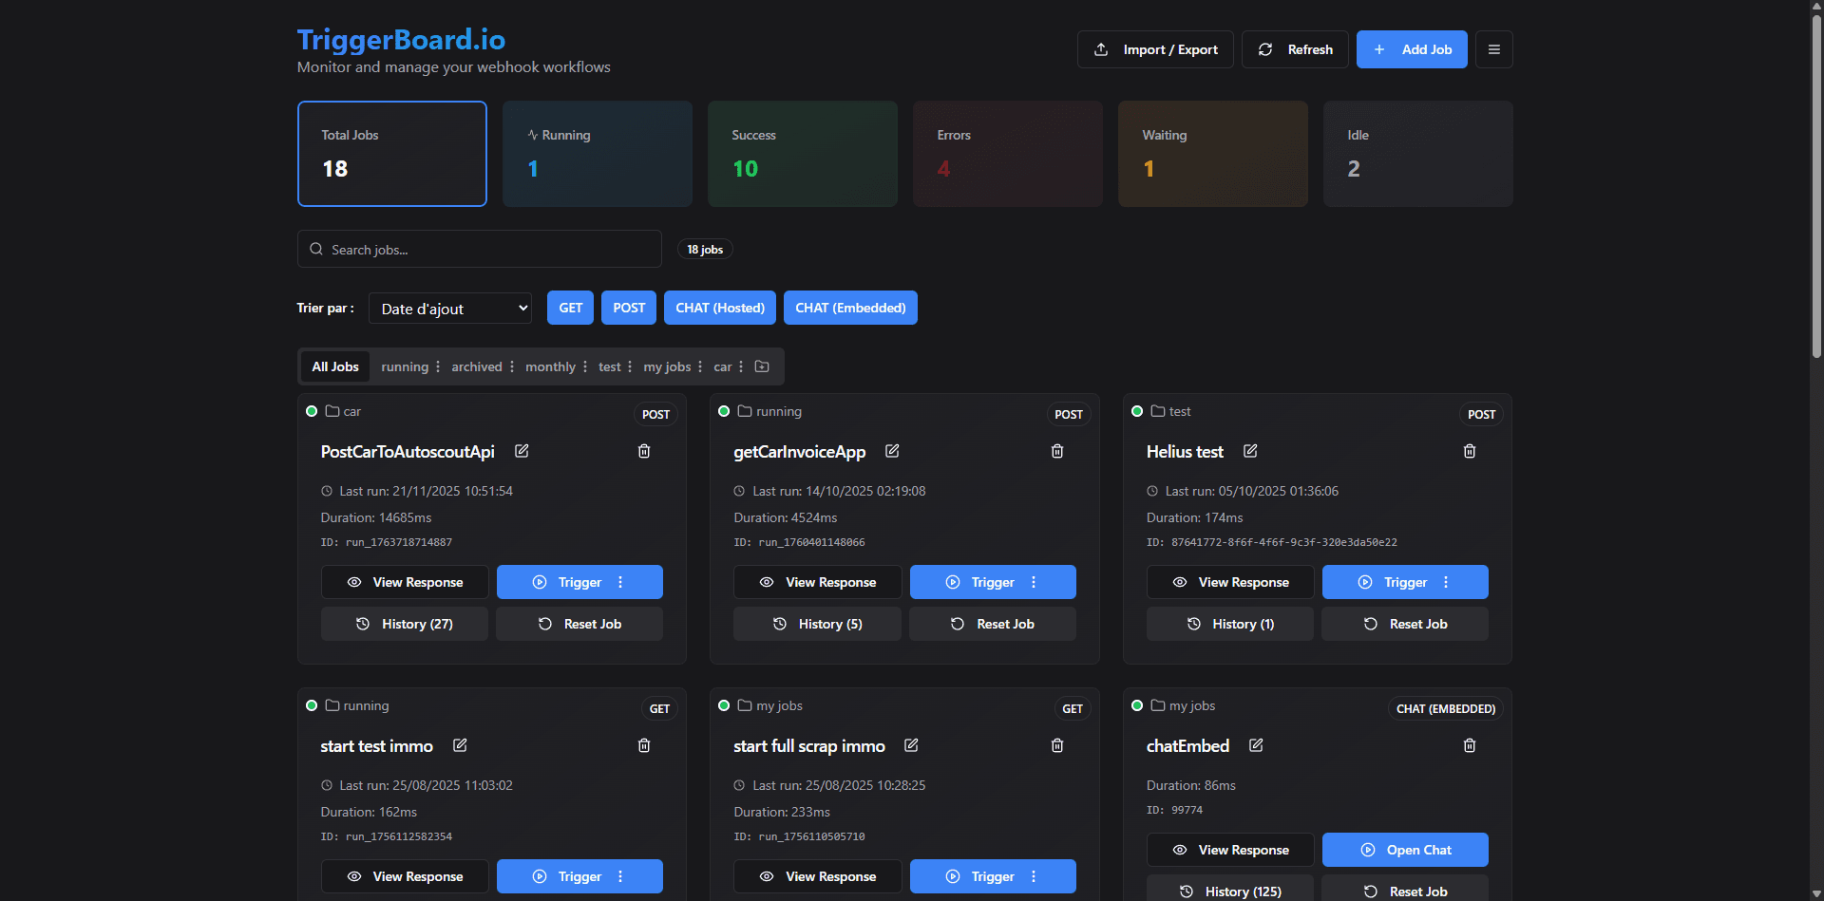The image size is (1824, 901).
Task: Open History (5) for getCarInvoiceApp
Action: (x=817, y=624)
